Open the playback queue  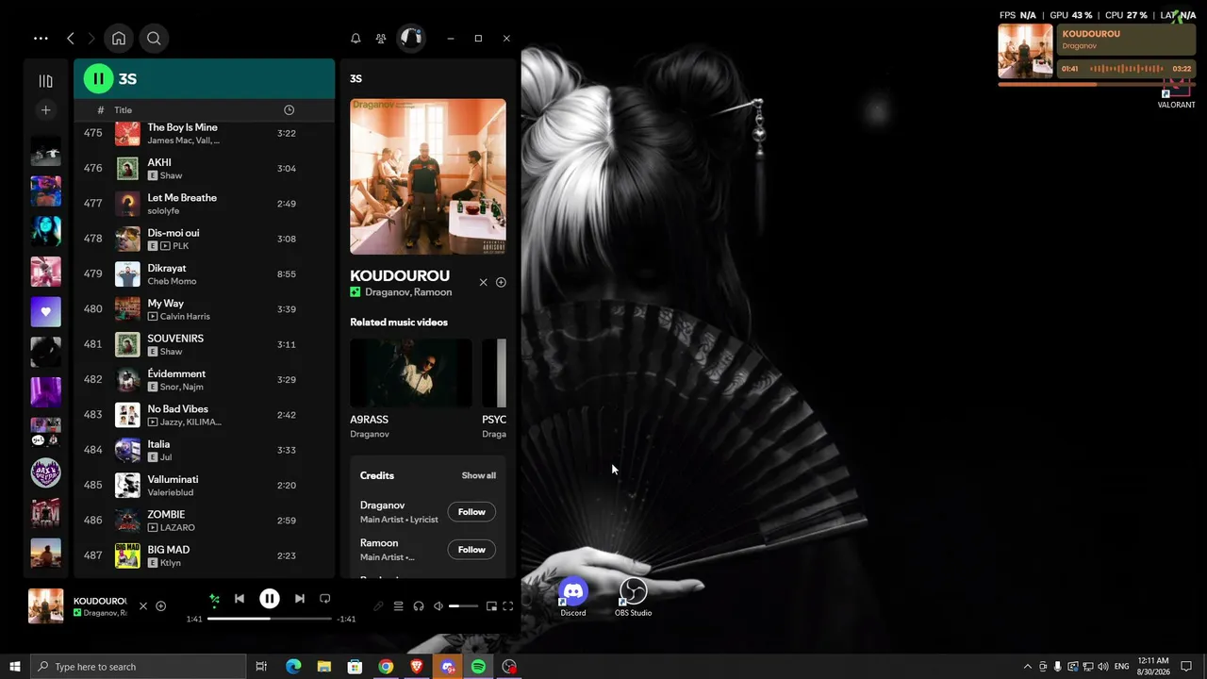point(398,606)
